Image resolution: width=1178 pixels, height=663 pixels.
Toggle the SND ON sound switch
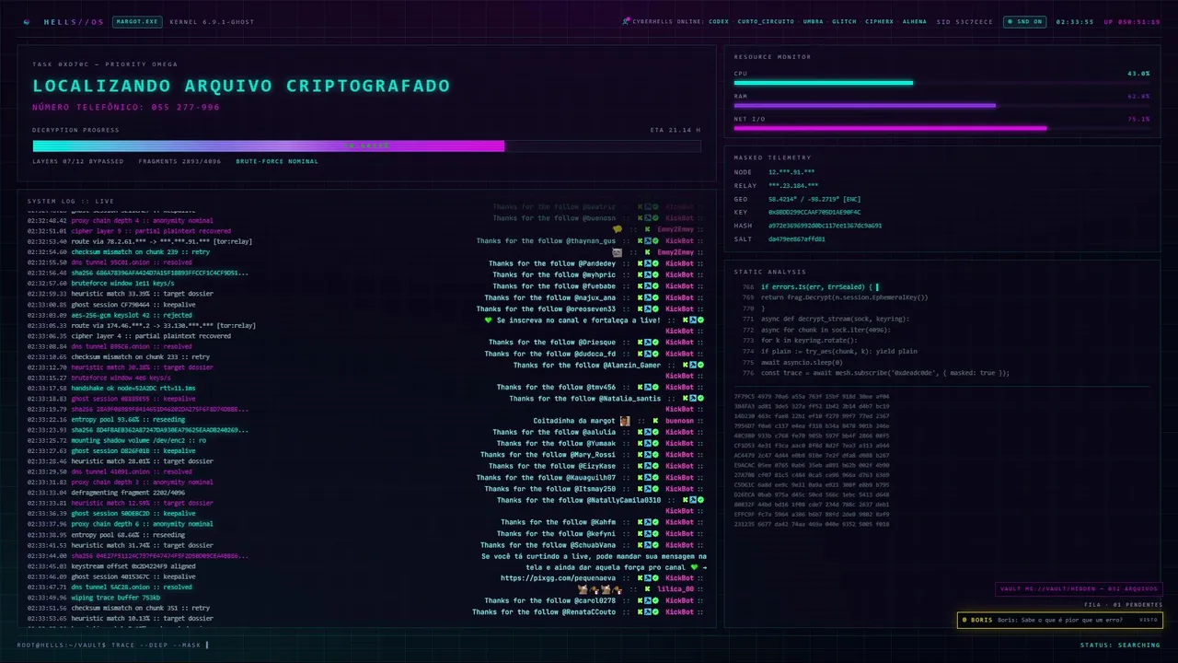tap(1024, 21)
